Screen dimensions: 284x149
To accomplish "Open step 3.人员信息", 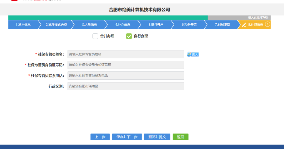I will [89, 25].
